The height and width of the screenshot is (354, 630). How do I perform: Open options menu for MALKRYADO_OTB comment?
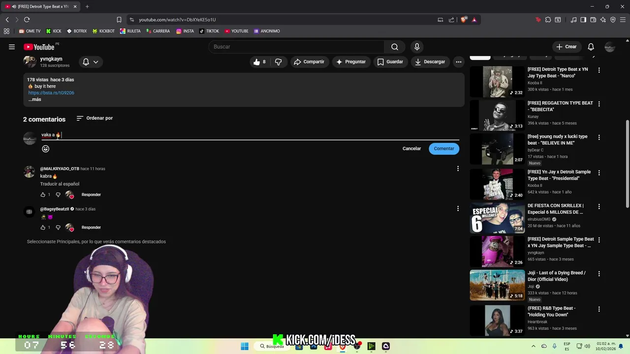pyautogui.click(x=458, y=169)
